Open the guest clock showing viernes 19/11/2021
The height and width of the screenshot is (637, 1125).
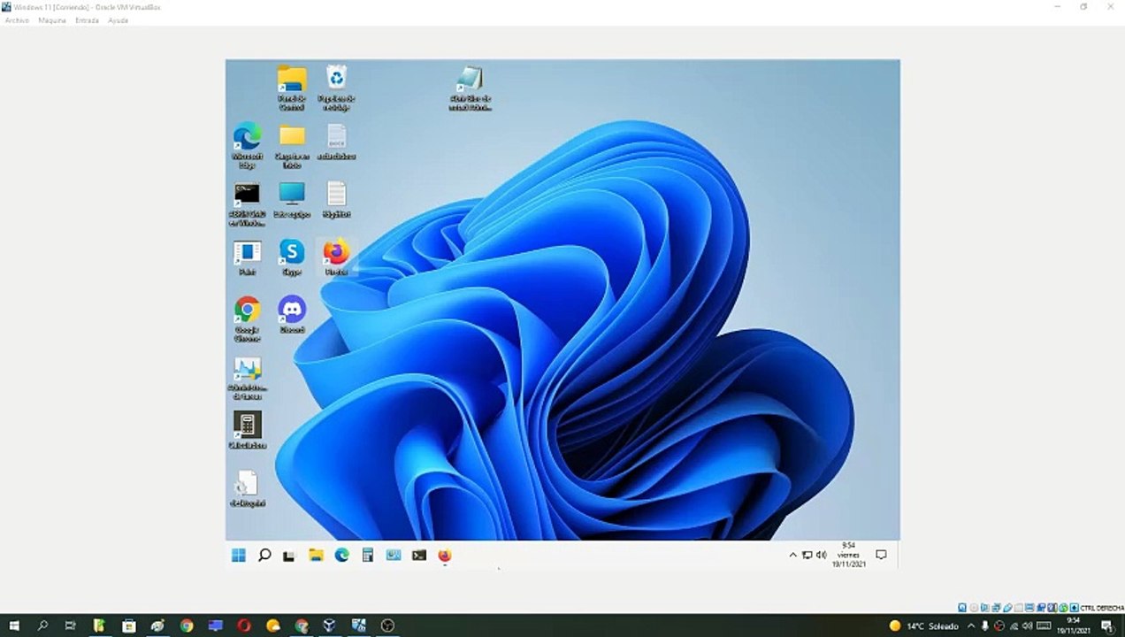pos(848,555)
